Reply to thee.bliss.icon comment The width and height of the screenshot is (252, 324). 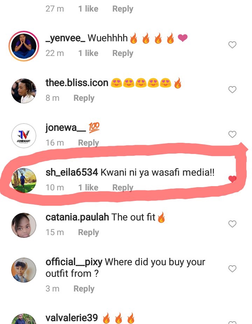84,98
